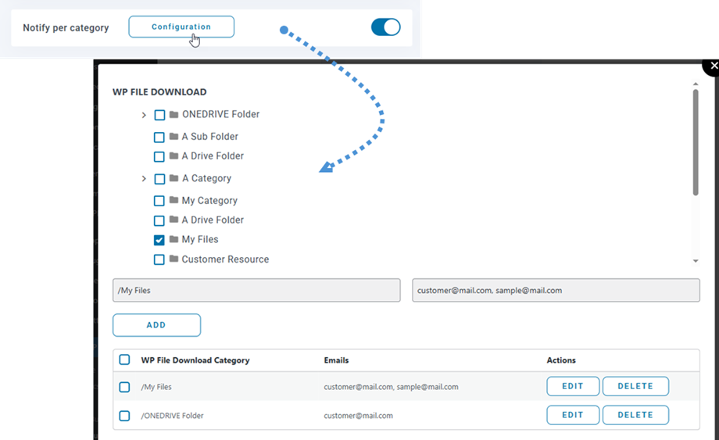The height and width of the screenshot is (440, 719).
Task: Click the ONEDRIVE Folder folder icon
Action: point(174,115)
